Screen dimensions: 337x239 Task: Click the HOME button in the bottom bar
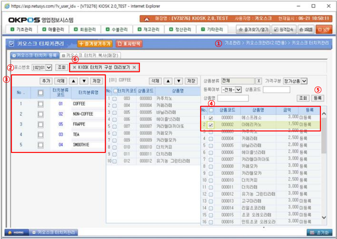coord(17,232)
